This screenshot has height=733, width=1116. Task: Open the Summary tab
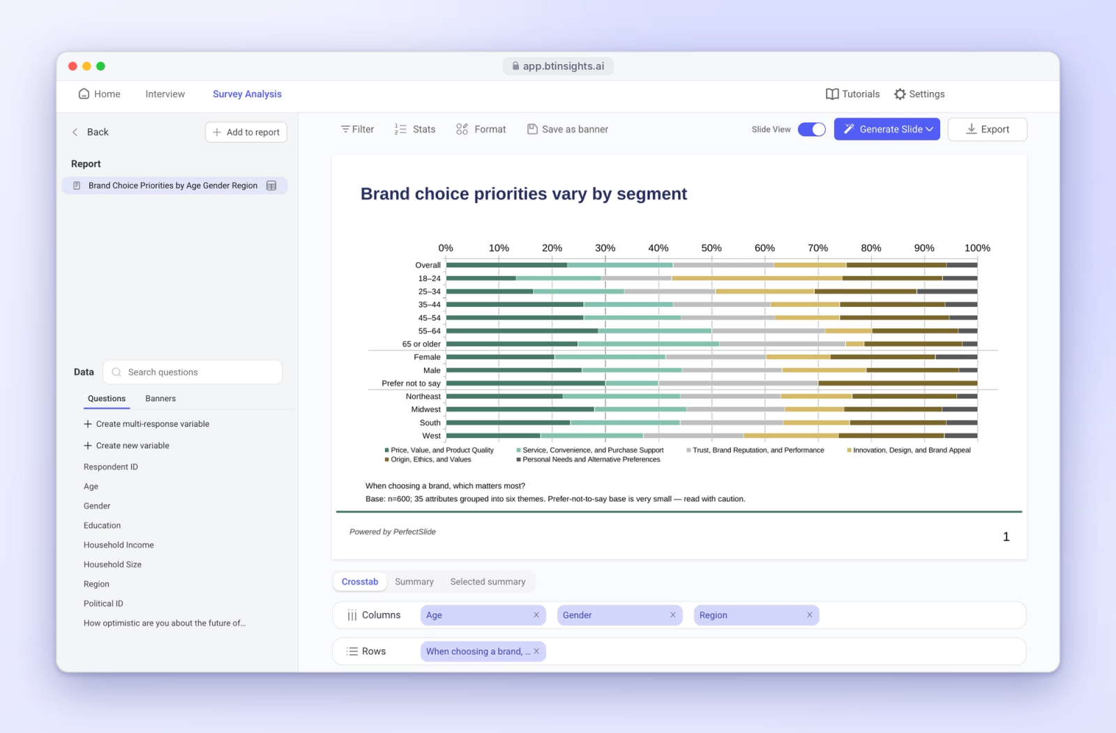point(414,582)
